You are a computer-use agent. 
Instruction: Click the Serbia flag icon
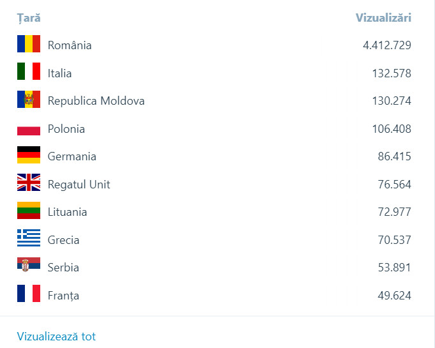pyautogui.click(x=29, y=266)
